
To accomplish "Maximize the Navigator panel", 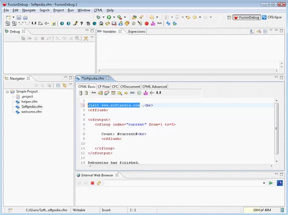I will click(71, 78).
